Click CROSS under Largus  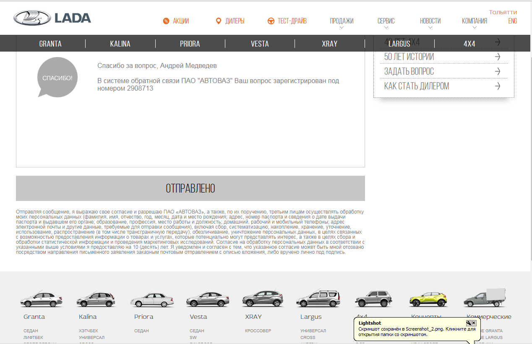click(308, 338)
